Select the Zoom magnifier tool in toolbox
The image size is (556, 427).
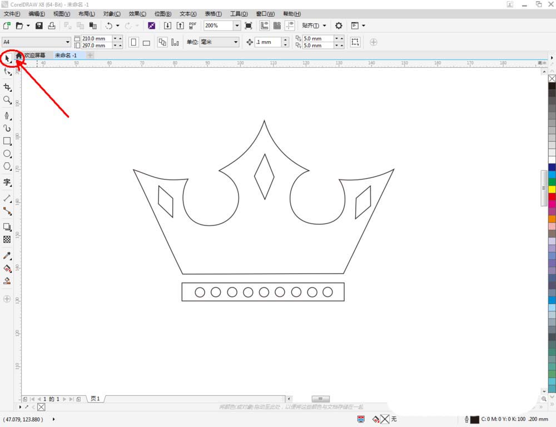[x=7, y=100]
